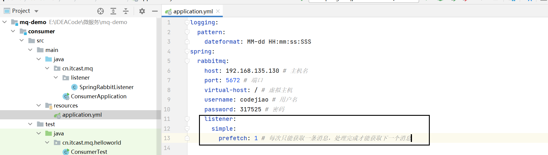The height and width of the screenshot is (155, 548).
Task: Select the consumer module
Action: [x=42, y=31]
